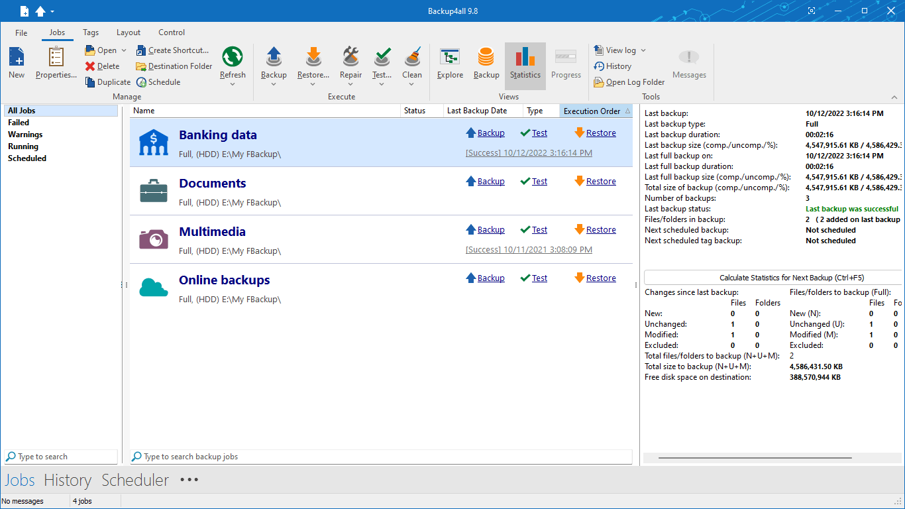Click the up arrow icon in title bar
The width and height of the screenshot is (905, 509).
[x=40, y=11]
